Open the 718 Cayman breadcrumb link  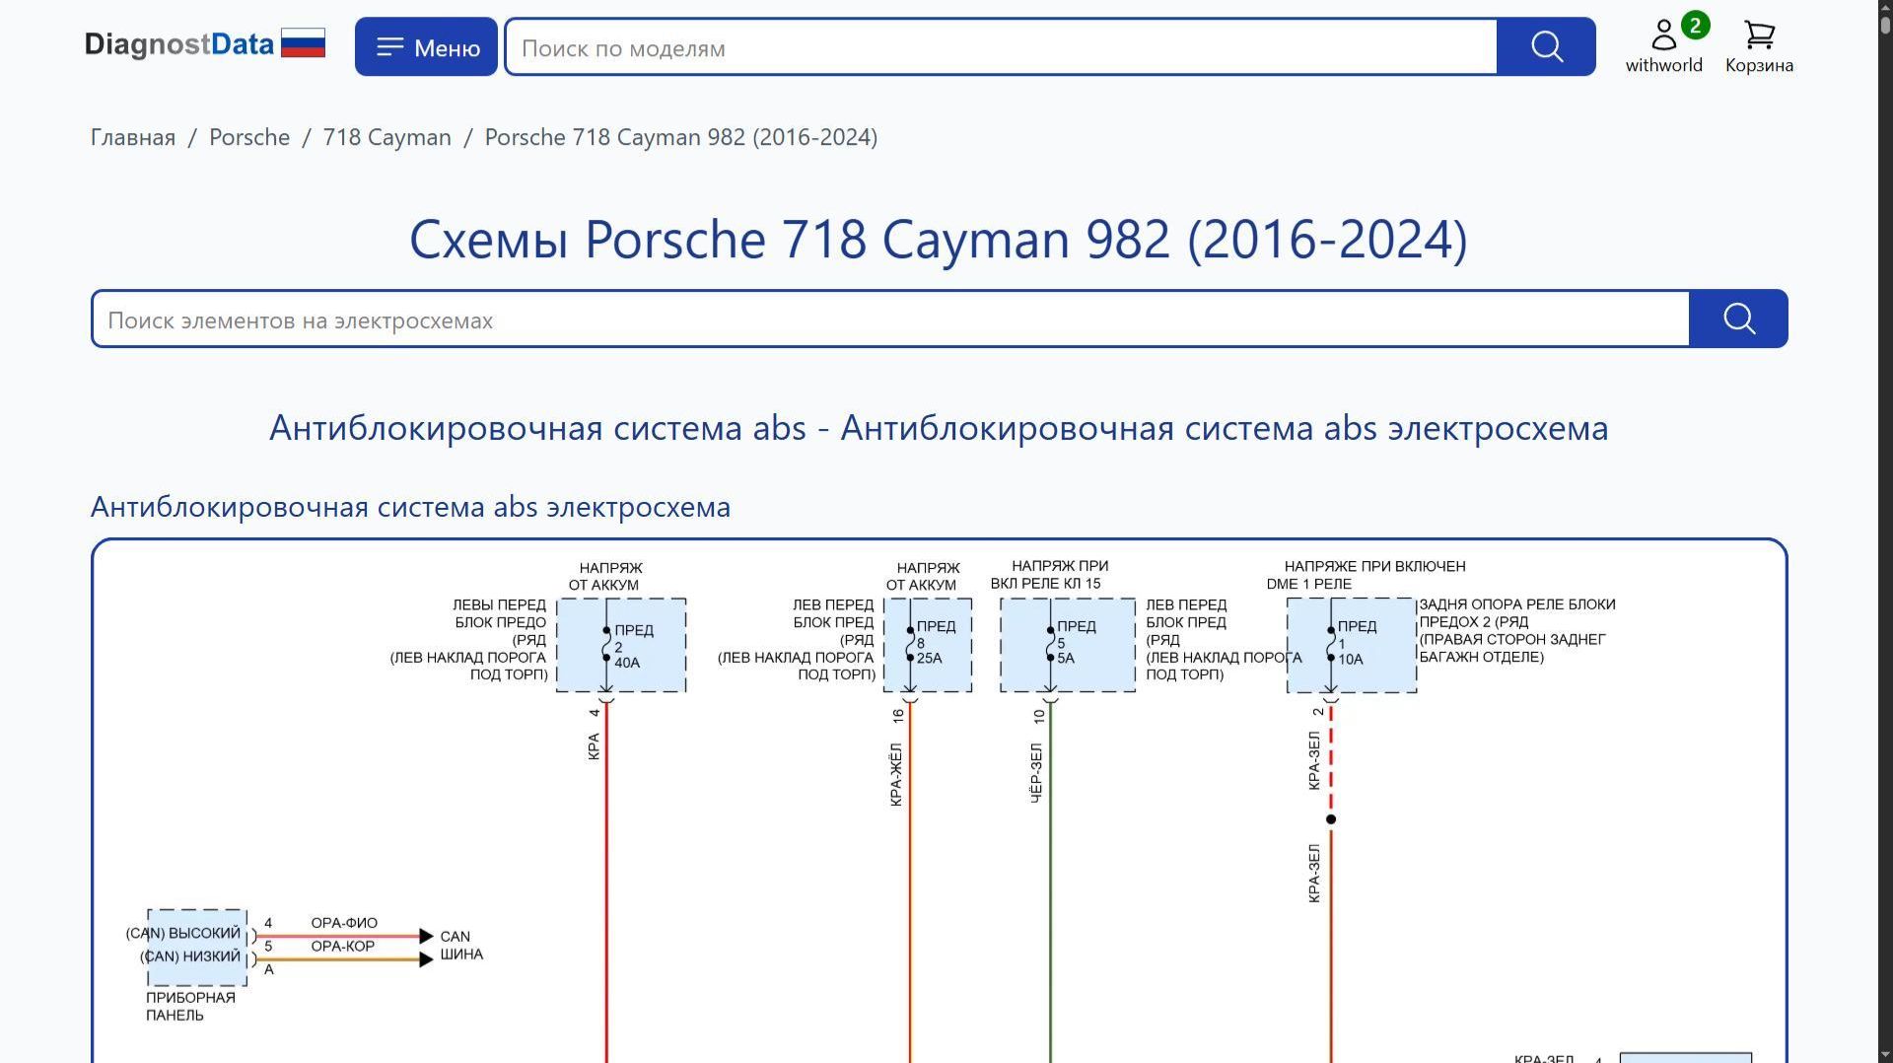[386, 137]
